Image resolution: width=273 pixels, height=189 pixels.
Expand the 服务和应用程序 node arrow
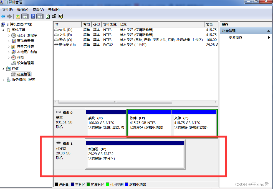pyautogui.click(x=3, y=80)
